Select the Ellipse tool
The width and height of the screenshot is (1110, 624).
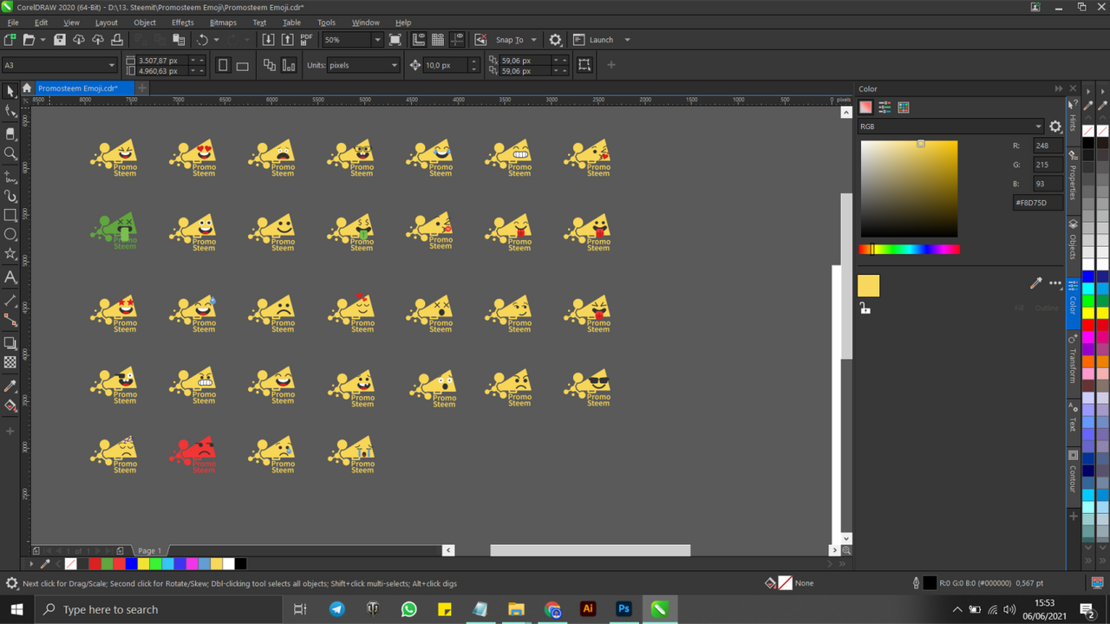pos(10,235)
